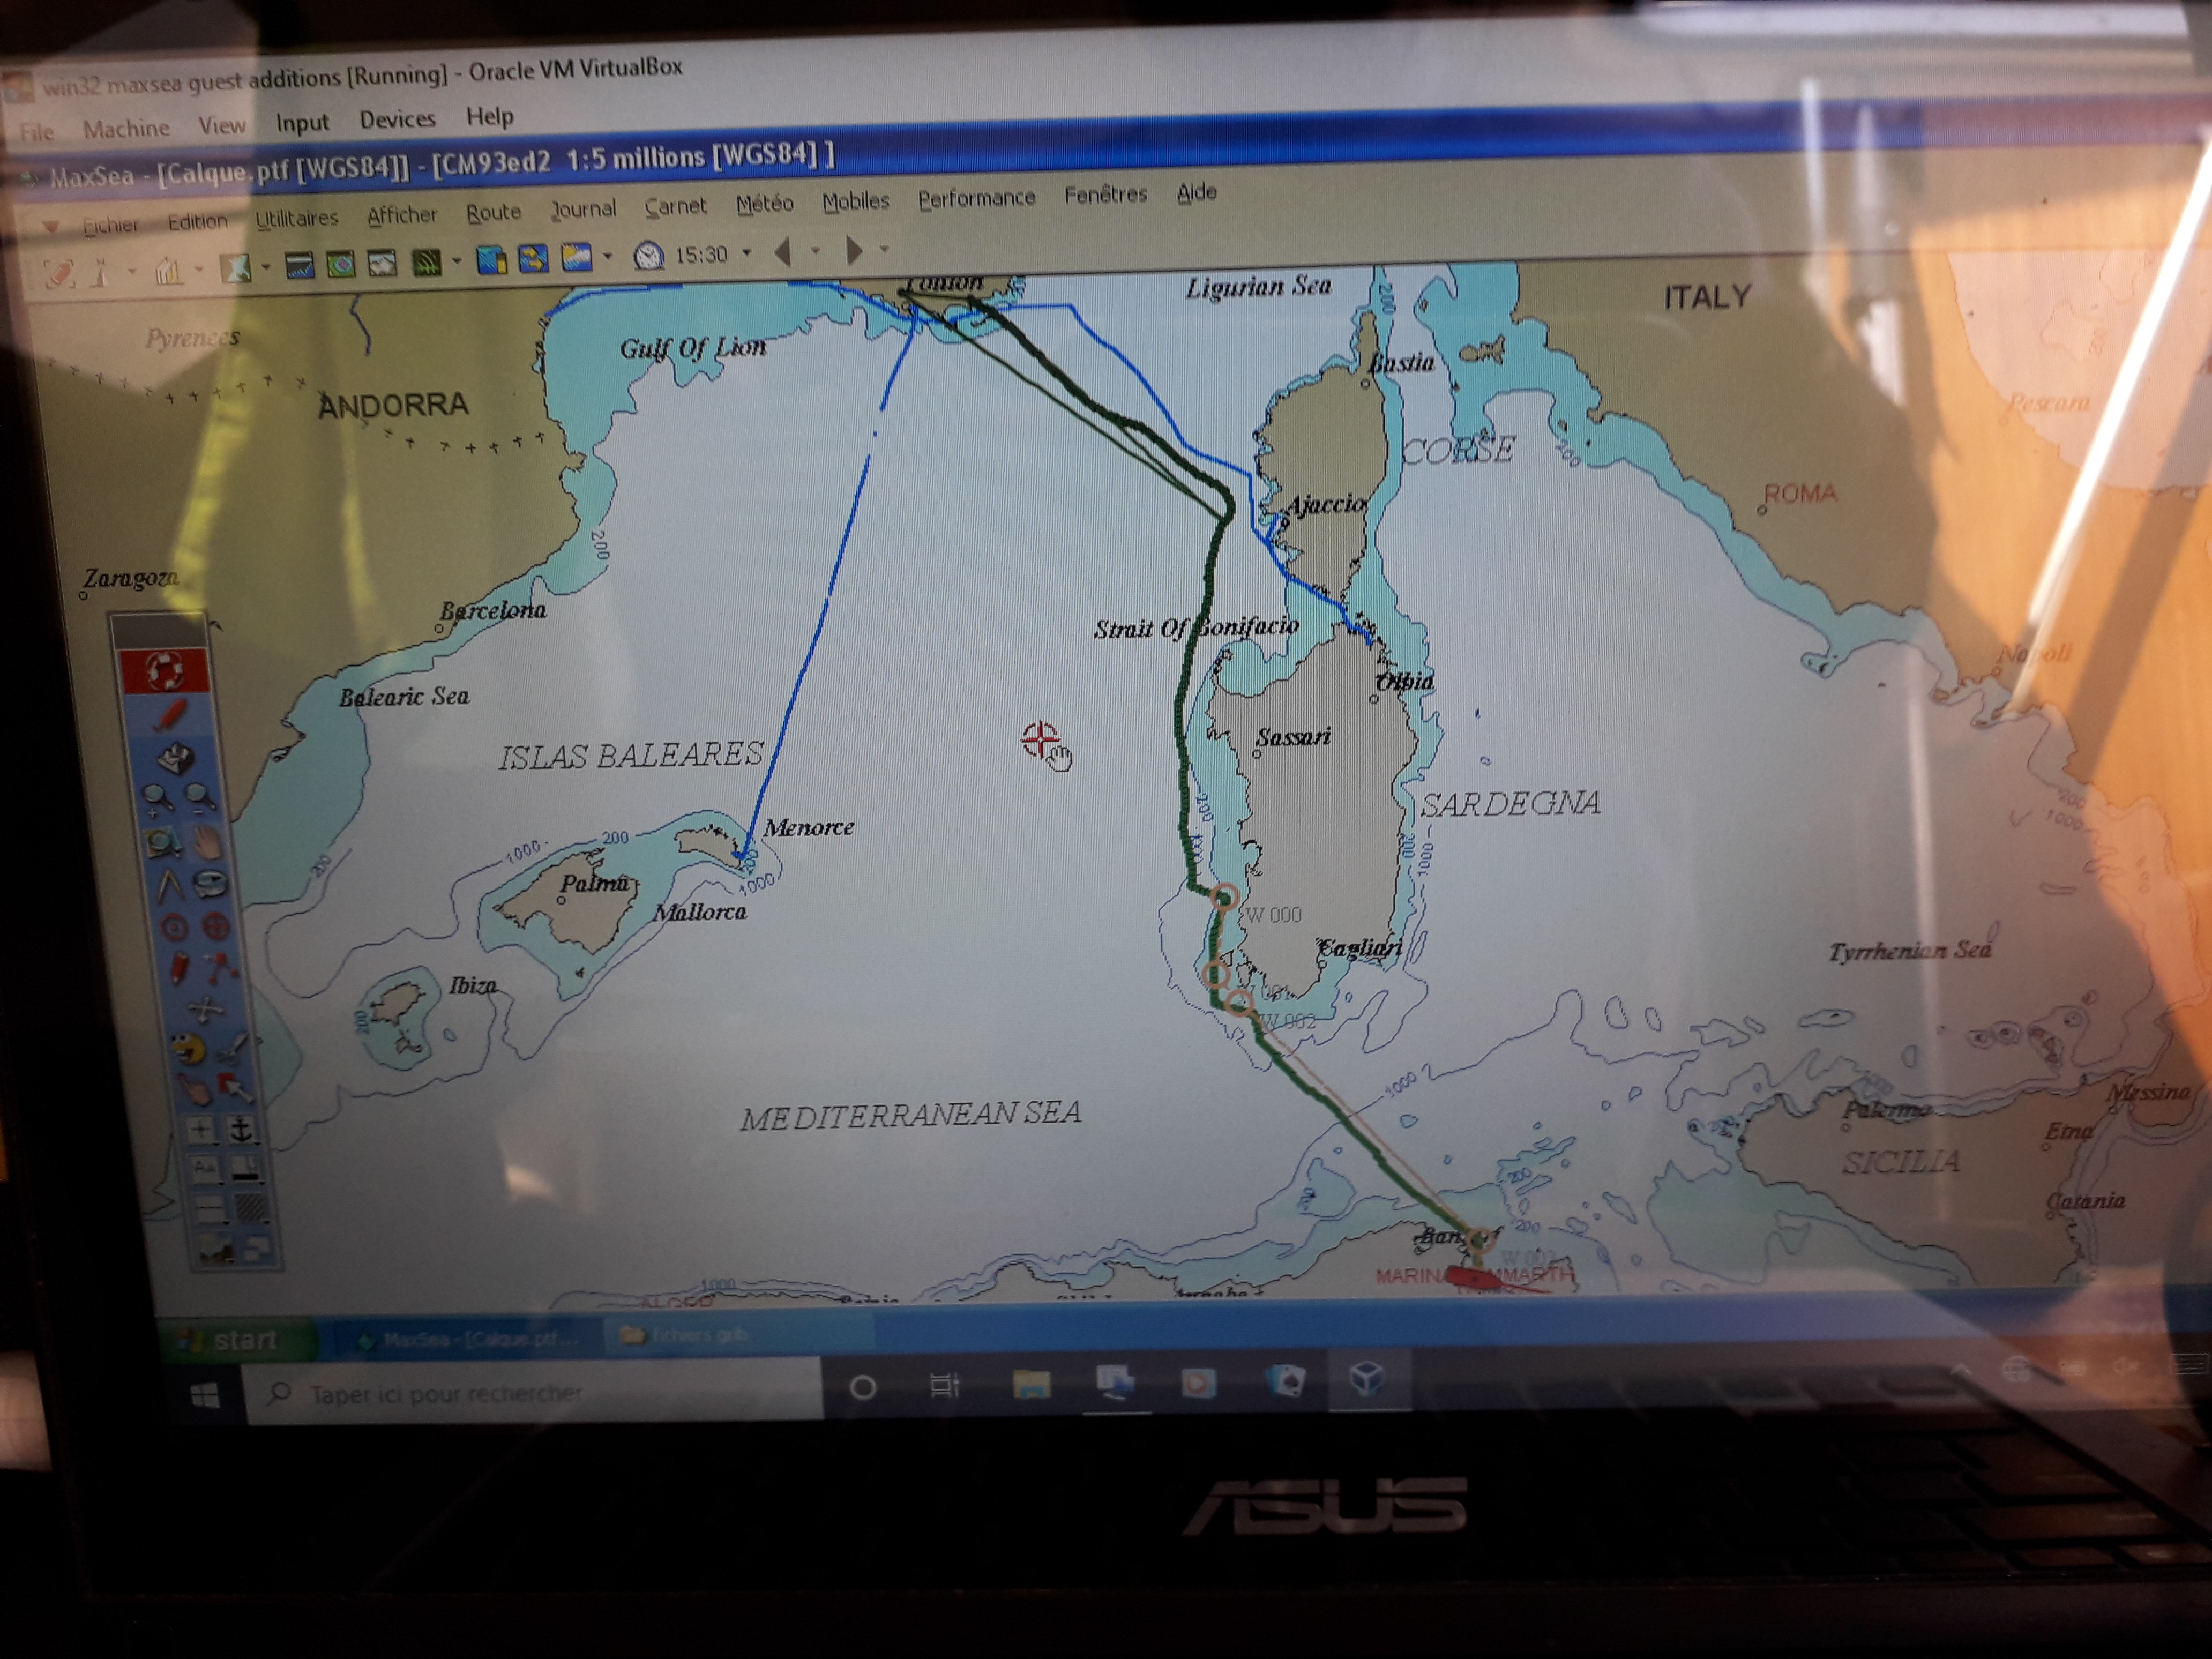The image size is (2212, 1659).
Task: Click the profile graph toolbar icon
Action: [300, 265]
